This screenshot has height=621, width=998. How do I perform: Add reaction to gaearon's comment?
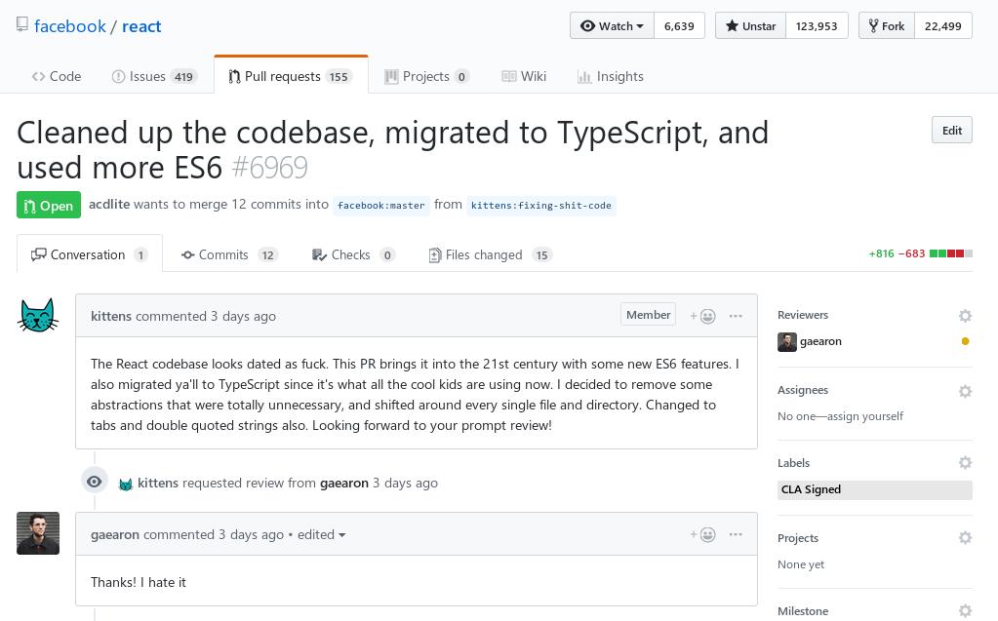tap(702, 534)
